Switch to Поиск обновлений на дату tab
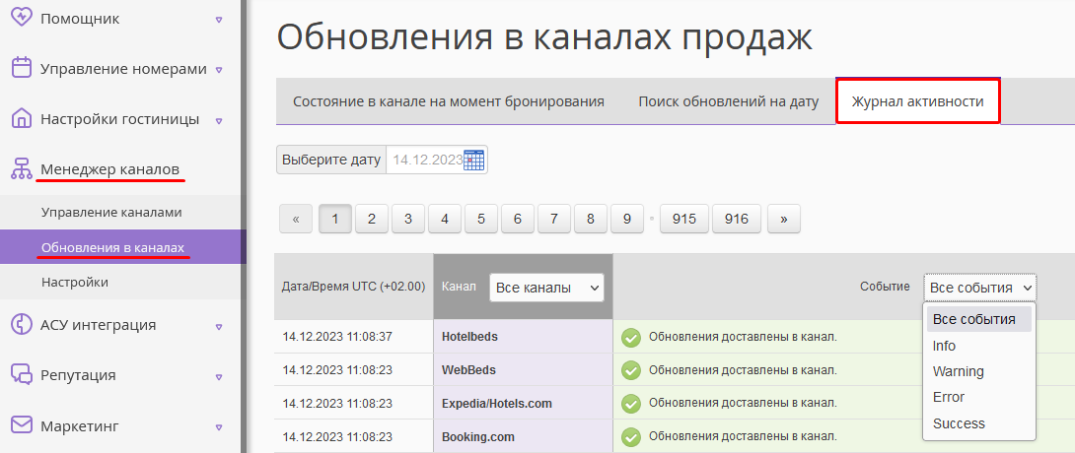 coord(729,102)
